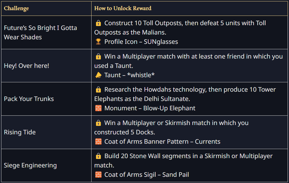Click the brick icon beside Banner Pattern – Currents
The width and height of the screenshot is (289, 183).
pyautogui.click(x=98, y=142)
